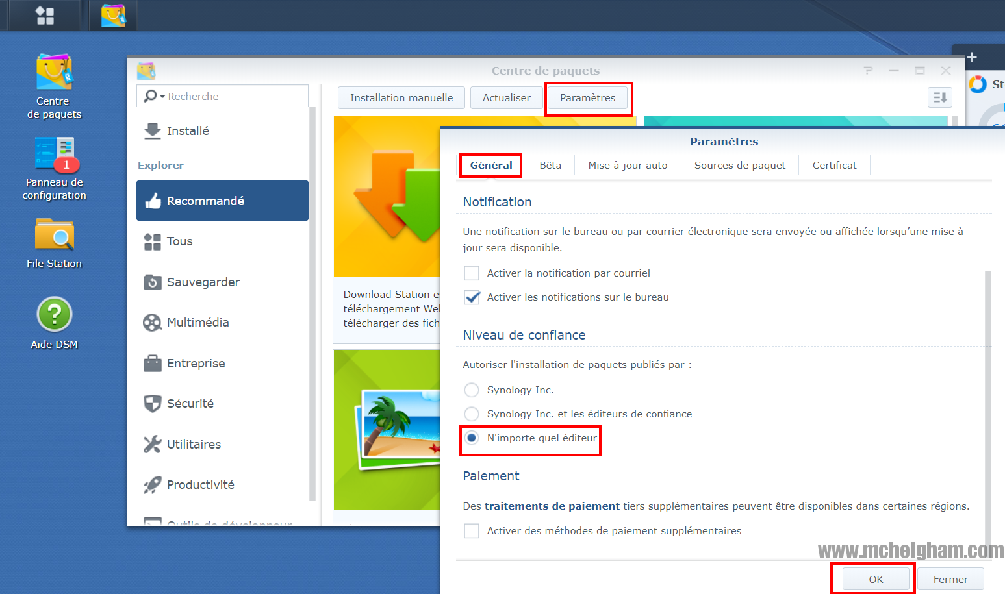
Task: Toggle notifications sur le bureau checkbox
Action: [472, 297]
